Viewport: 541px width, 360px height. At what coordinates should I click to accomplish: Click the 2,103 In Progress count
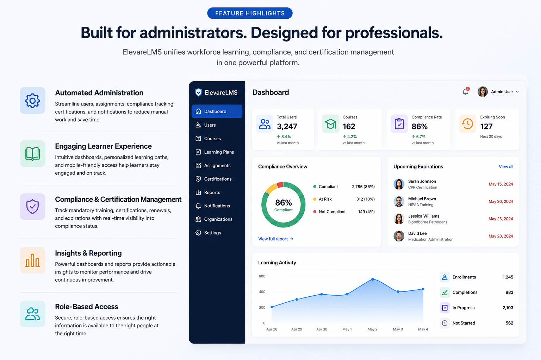(508, 308)
